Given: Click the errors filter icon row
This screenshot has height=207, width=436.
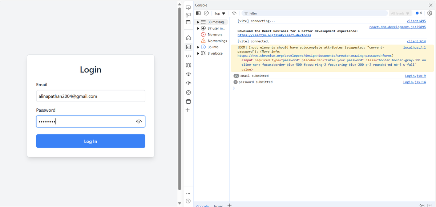Looking at the screenshot, I should (x=212, y=34).
